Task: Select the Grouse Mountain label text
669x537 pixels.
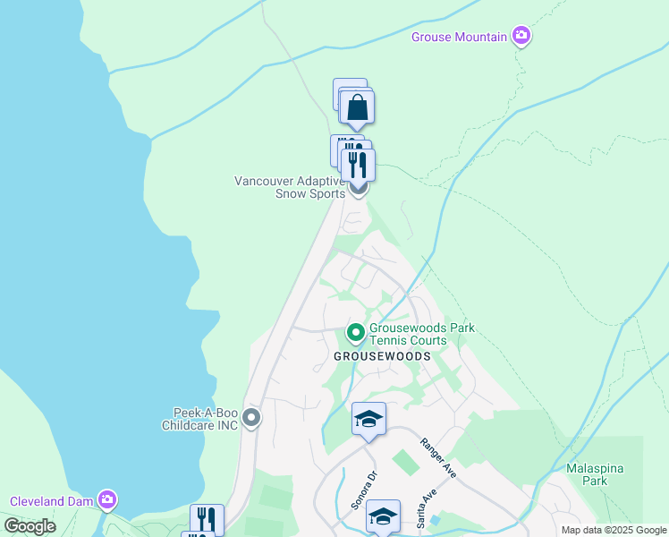Action: pyautogui.click(x=459, y=37)
